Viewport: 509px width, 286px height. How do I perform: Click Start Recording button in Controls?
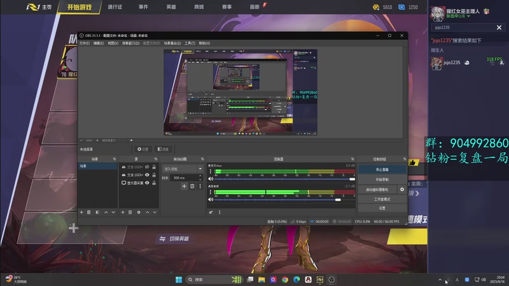click(382, 179)
